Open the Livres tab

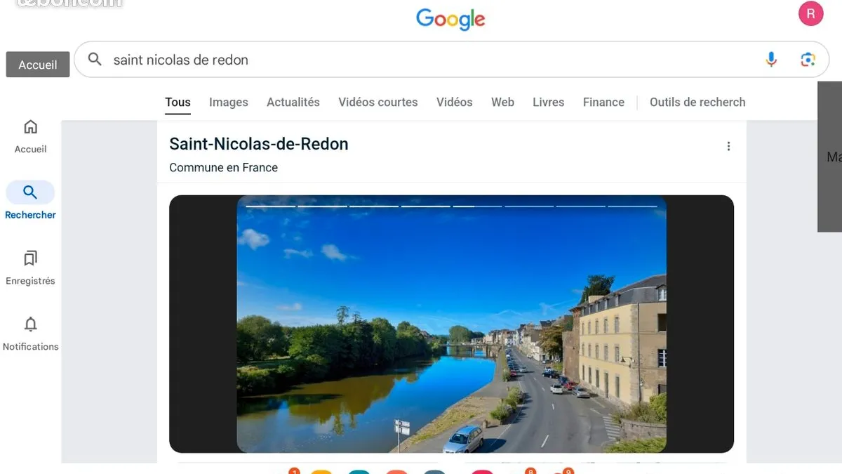click(x=549, y=103)
